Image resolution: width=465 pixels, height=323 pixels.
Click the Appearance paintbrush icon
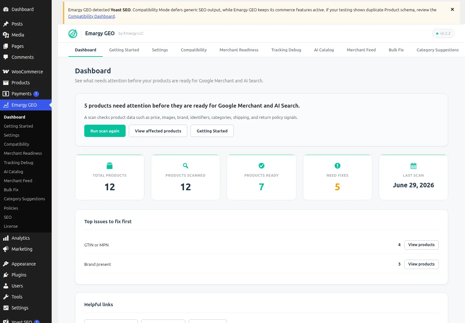tap(6, 264)
